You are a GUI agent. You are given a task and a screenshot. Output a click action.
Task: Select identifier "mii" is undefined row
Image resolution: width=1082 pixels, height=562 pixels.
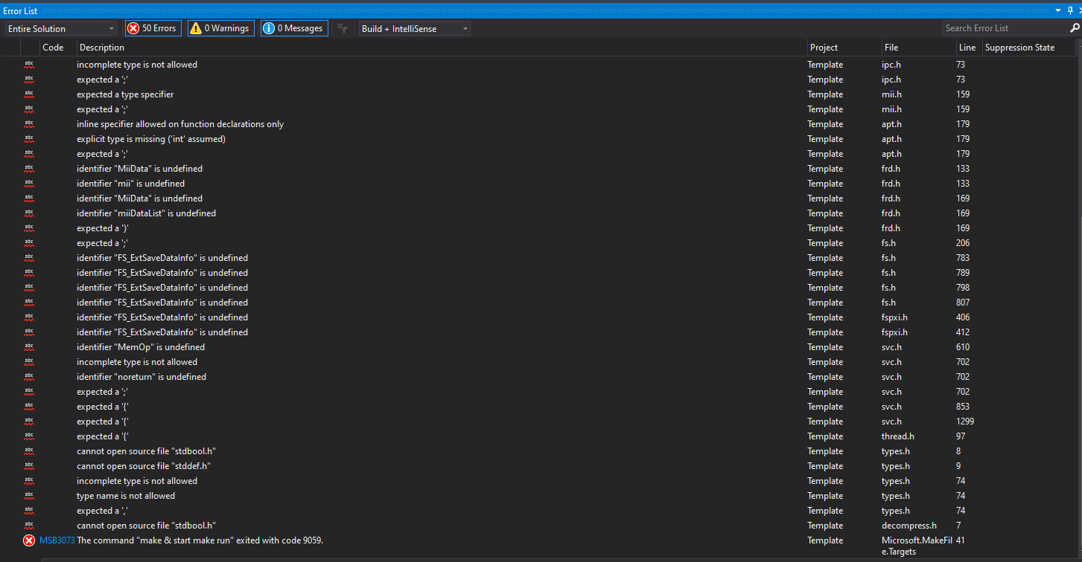coord(130,184)
